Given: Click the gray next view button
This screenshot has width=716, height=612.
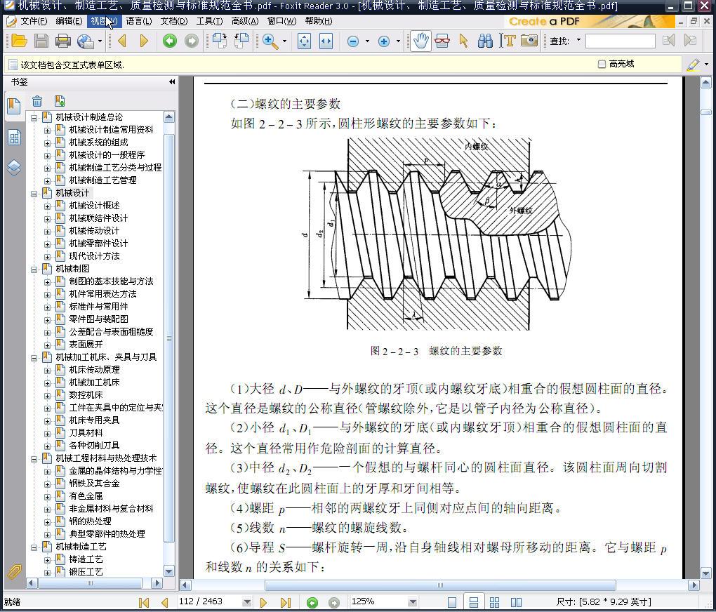Looking at the screenshot, I should pyautogui.click(x=192, y=41).
